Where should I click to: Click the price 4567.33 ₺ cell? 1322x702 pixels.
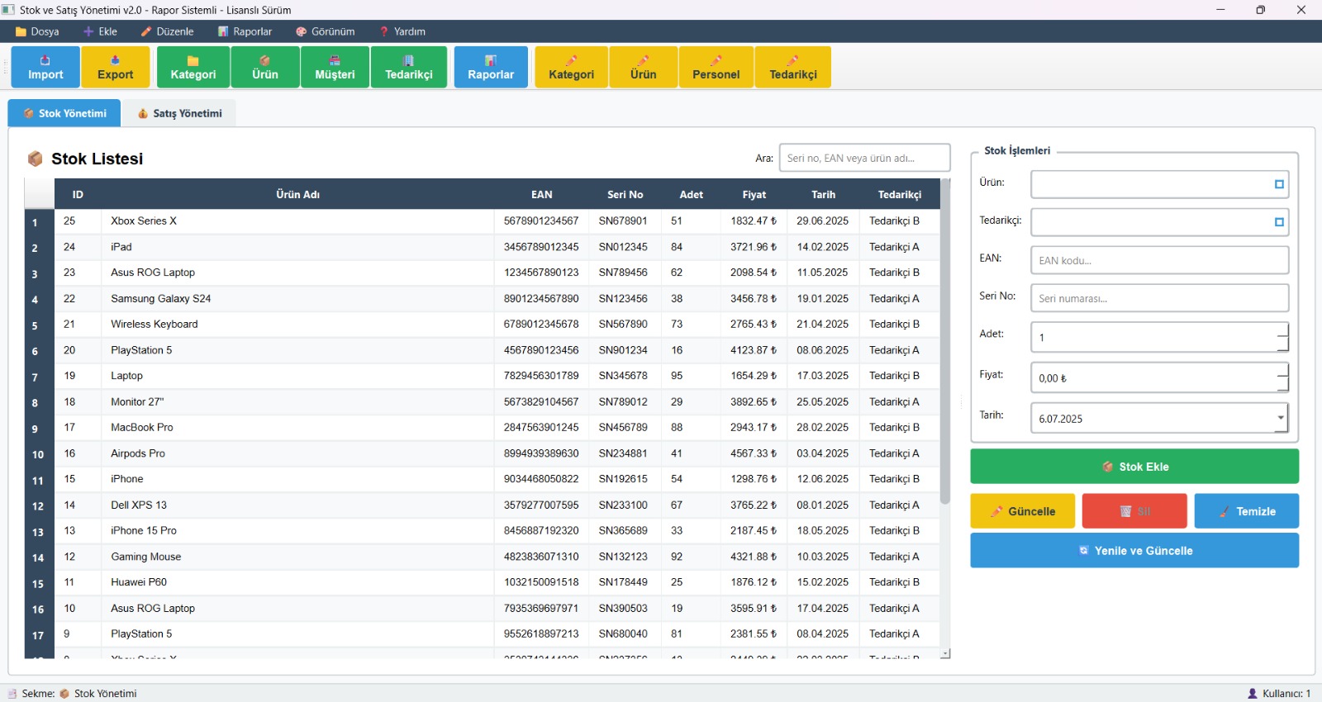[754, 453]
